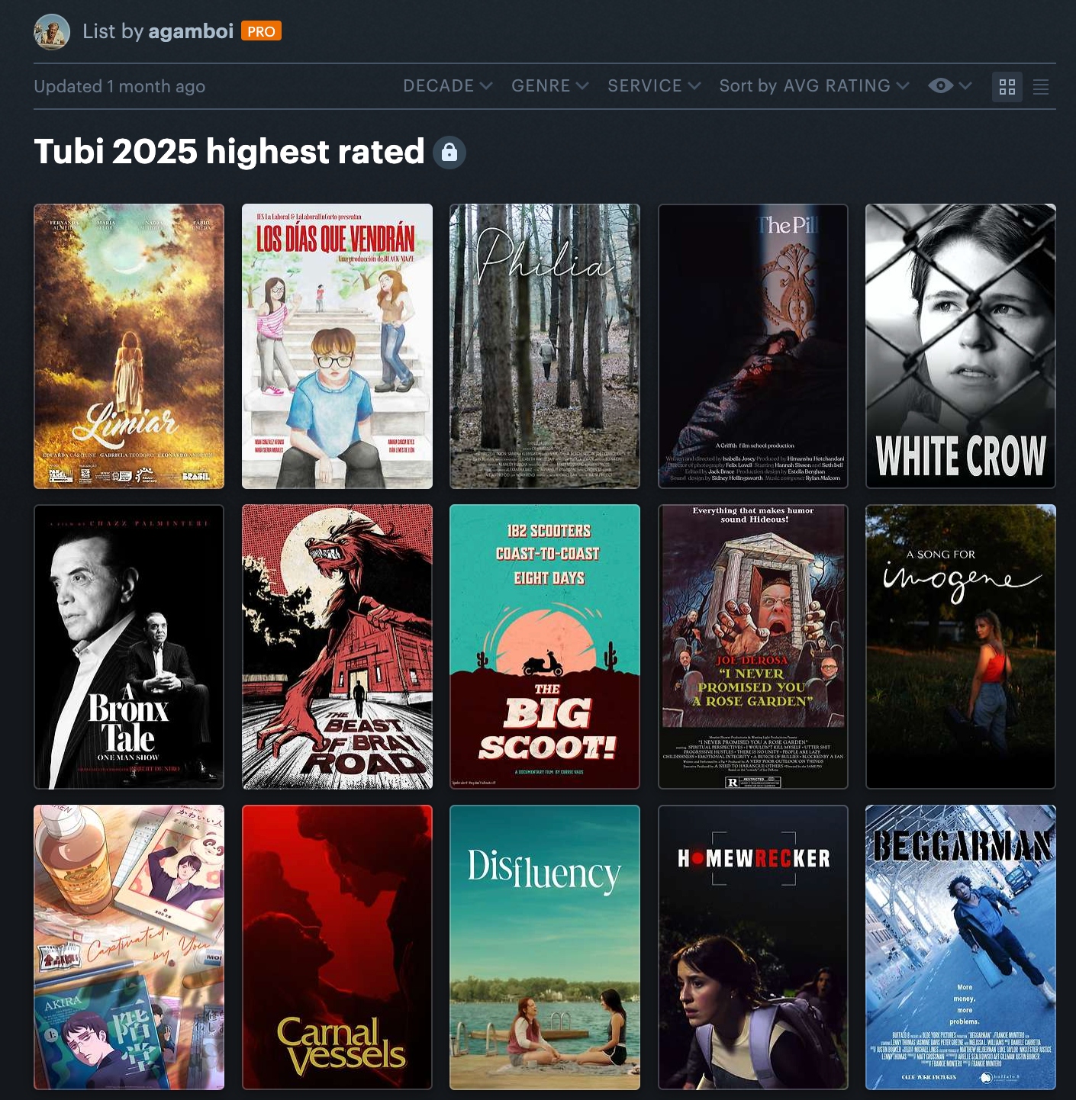1076x1100 pixels.
Task: Open the Homewrecker film poster
Action: (x=753, y=947)
